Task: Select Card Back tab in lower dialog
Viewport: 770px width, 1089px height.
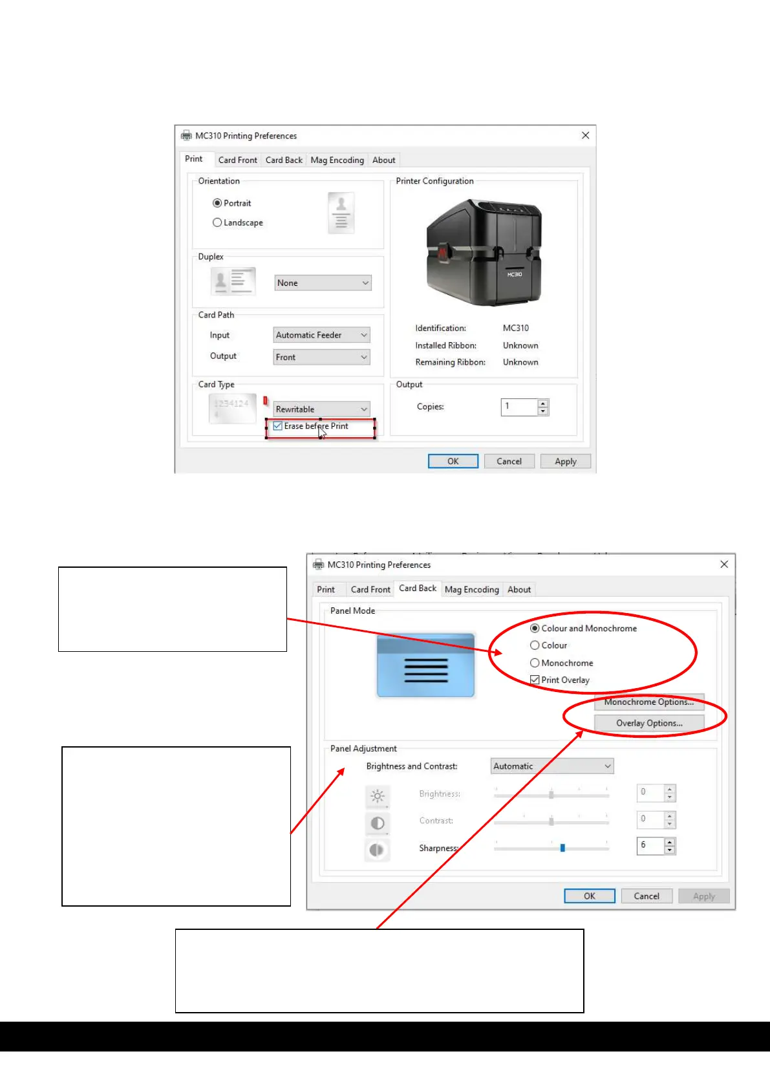Action: 418,588
